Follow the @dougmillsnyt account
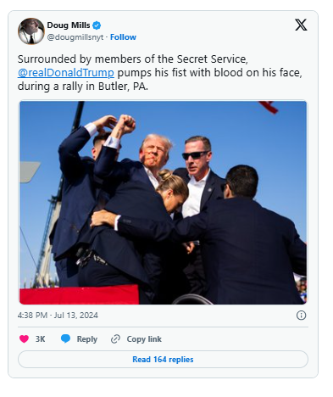This screenshot has height=397, width=333. point(123,37)
